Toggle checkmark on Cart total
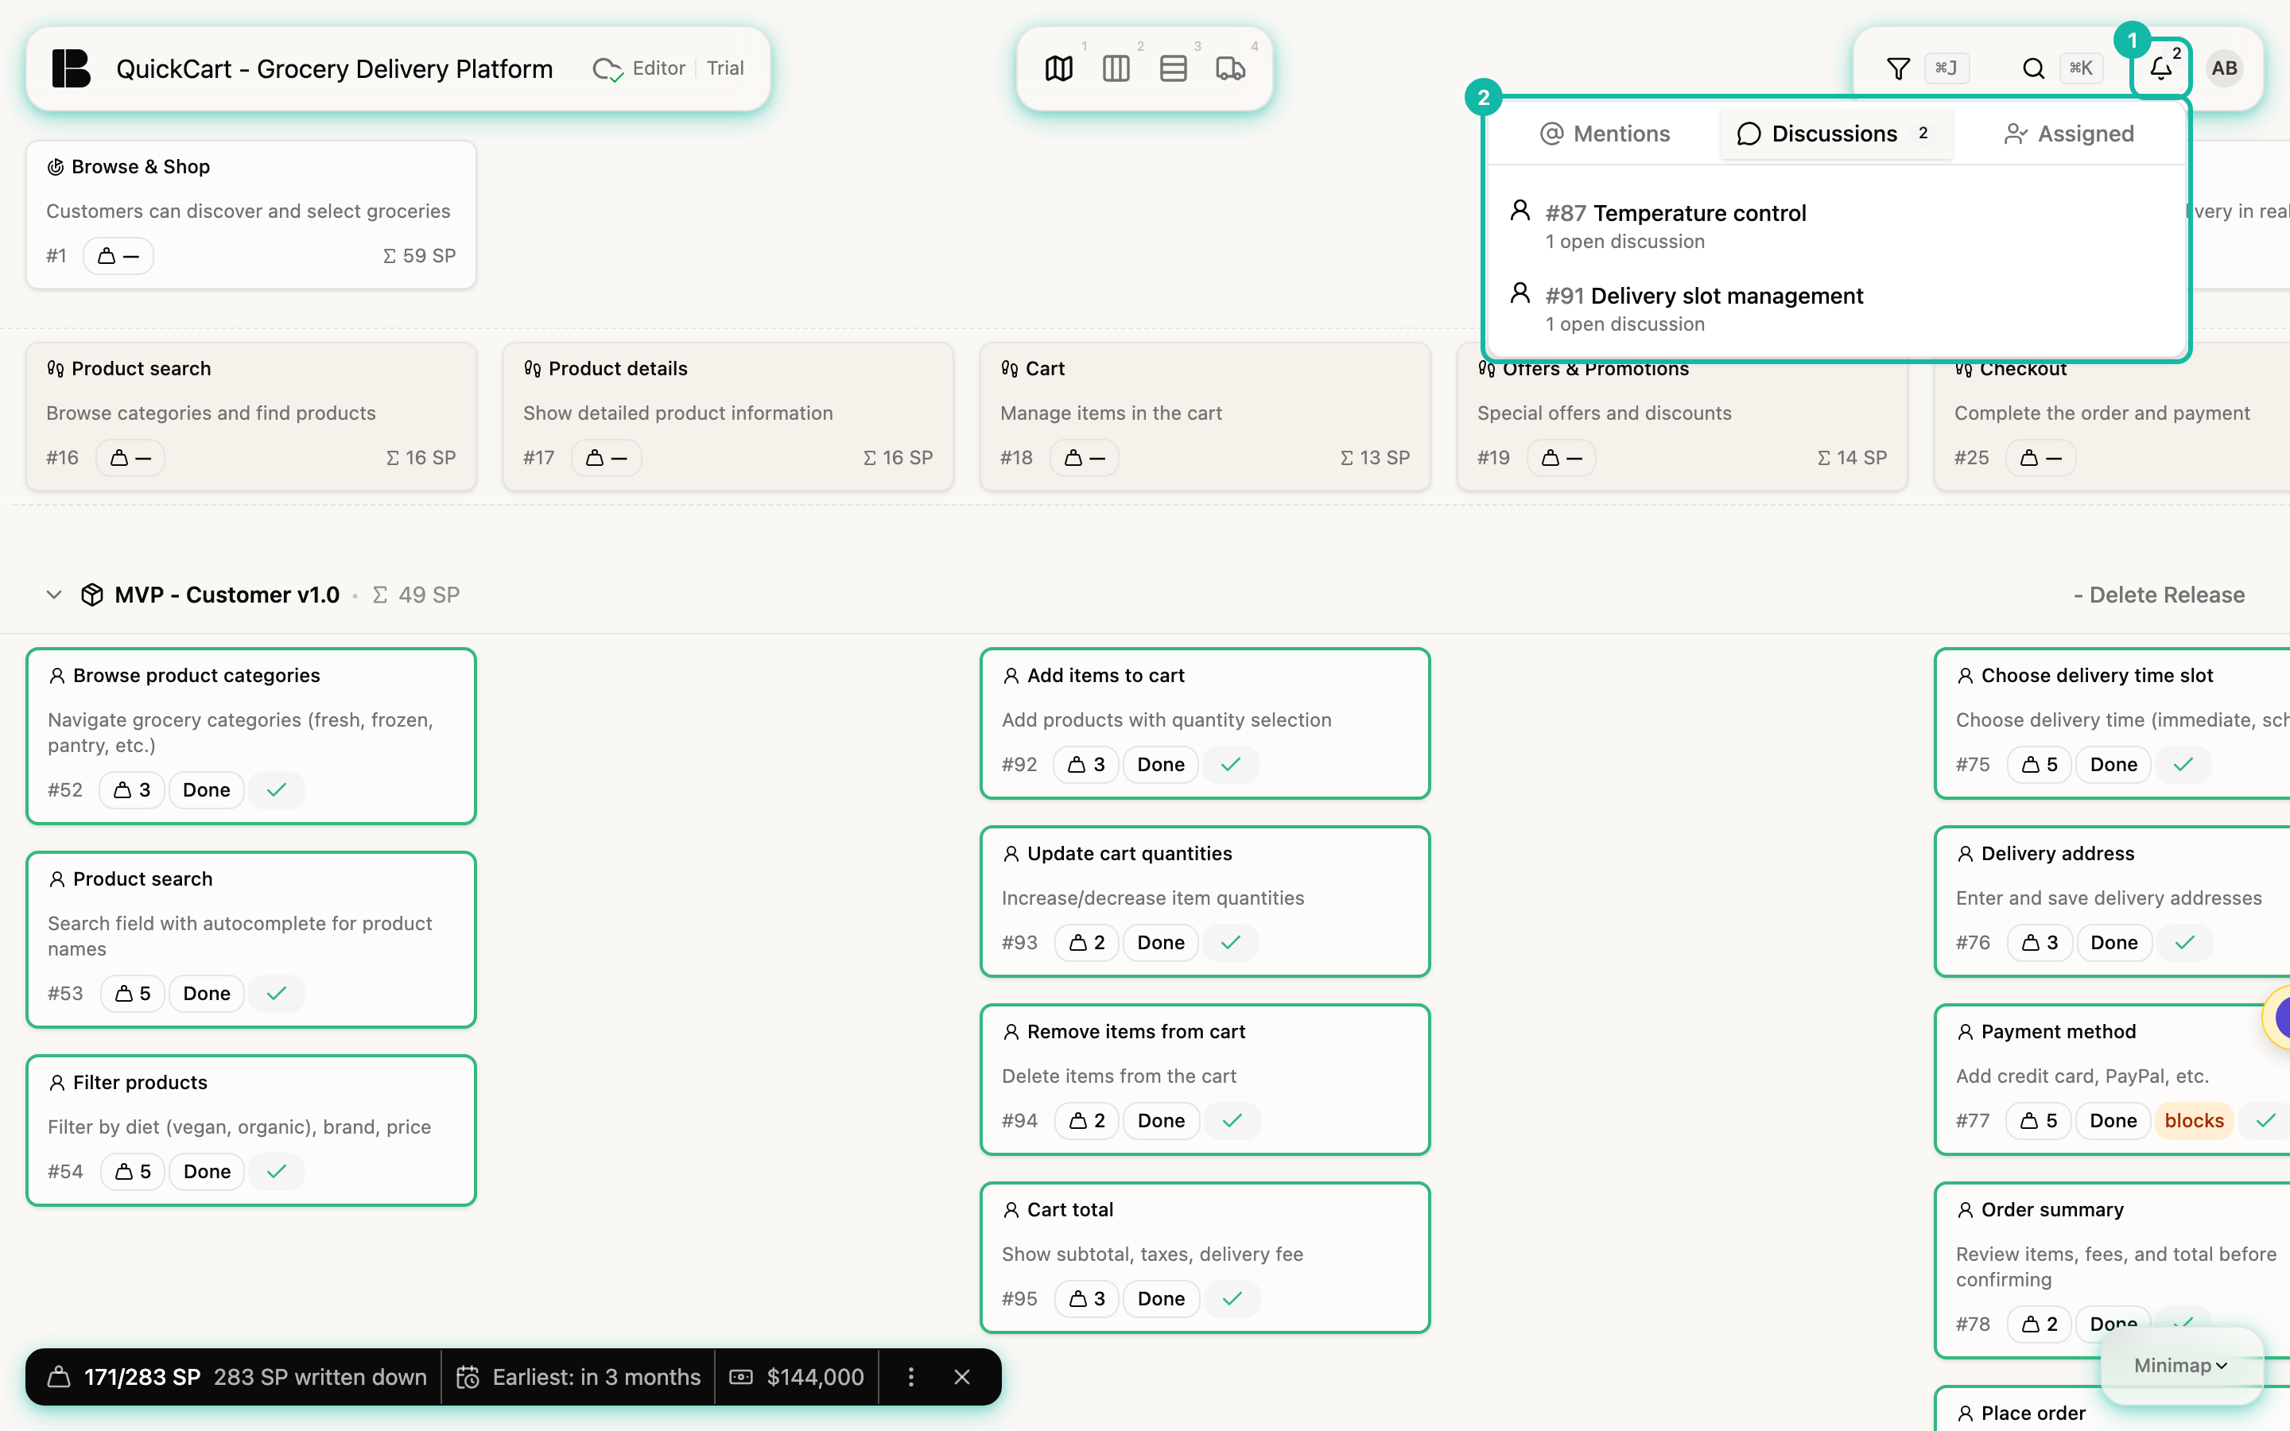2290x1431 pixels. point(1231,1298)
